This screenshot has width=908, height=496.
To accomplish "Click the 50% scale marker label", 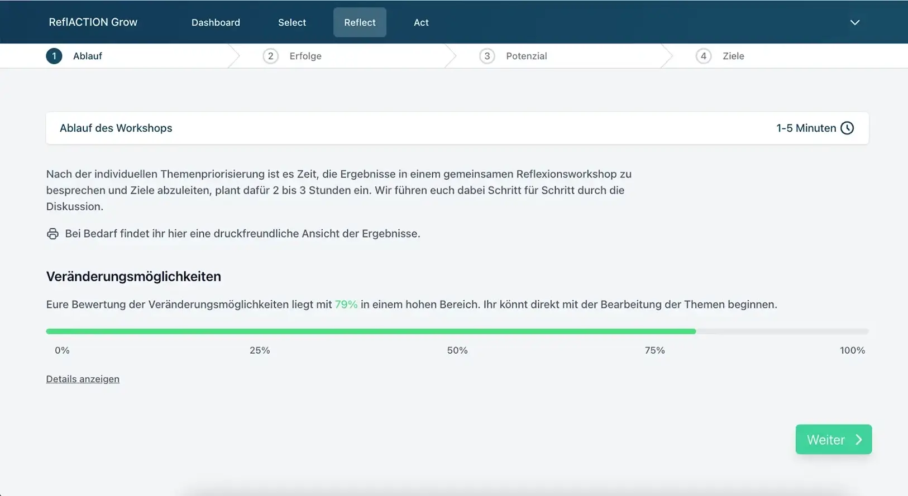I will click(x=457, y=350).
